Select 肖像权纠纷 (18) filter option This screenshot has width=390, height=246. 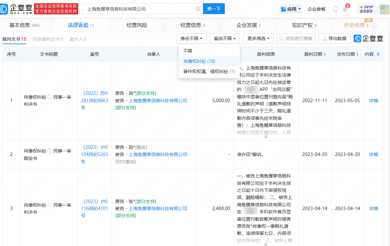pos(199,61)
